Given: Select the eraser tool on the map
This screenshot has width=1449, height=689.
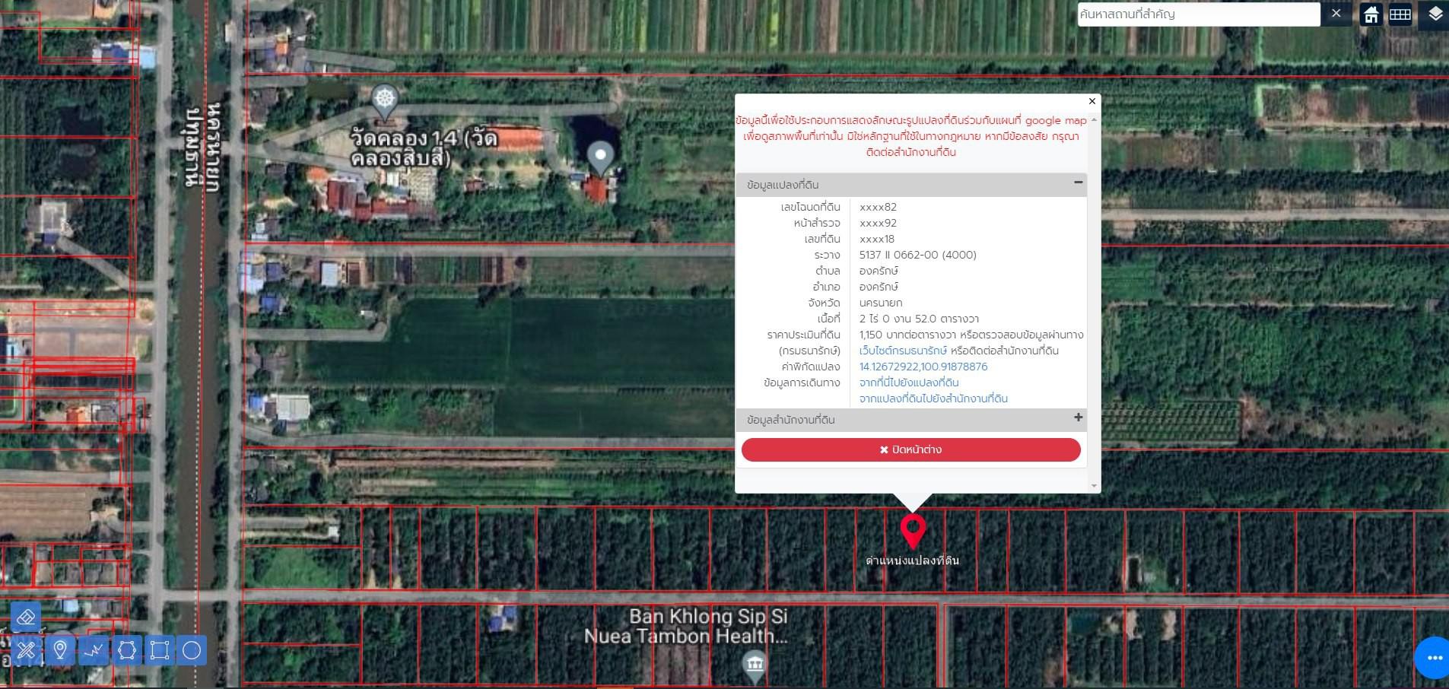Looking at the screenshot, I should point(25,617).
